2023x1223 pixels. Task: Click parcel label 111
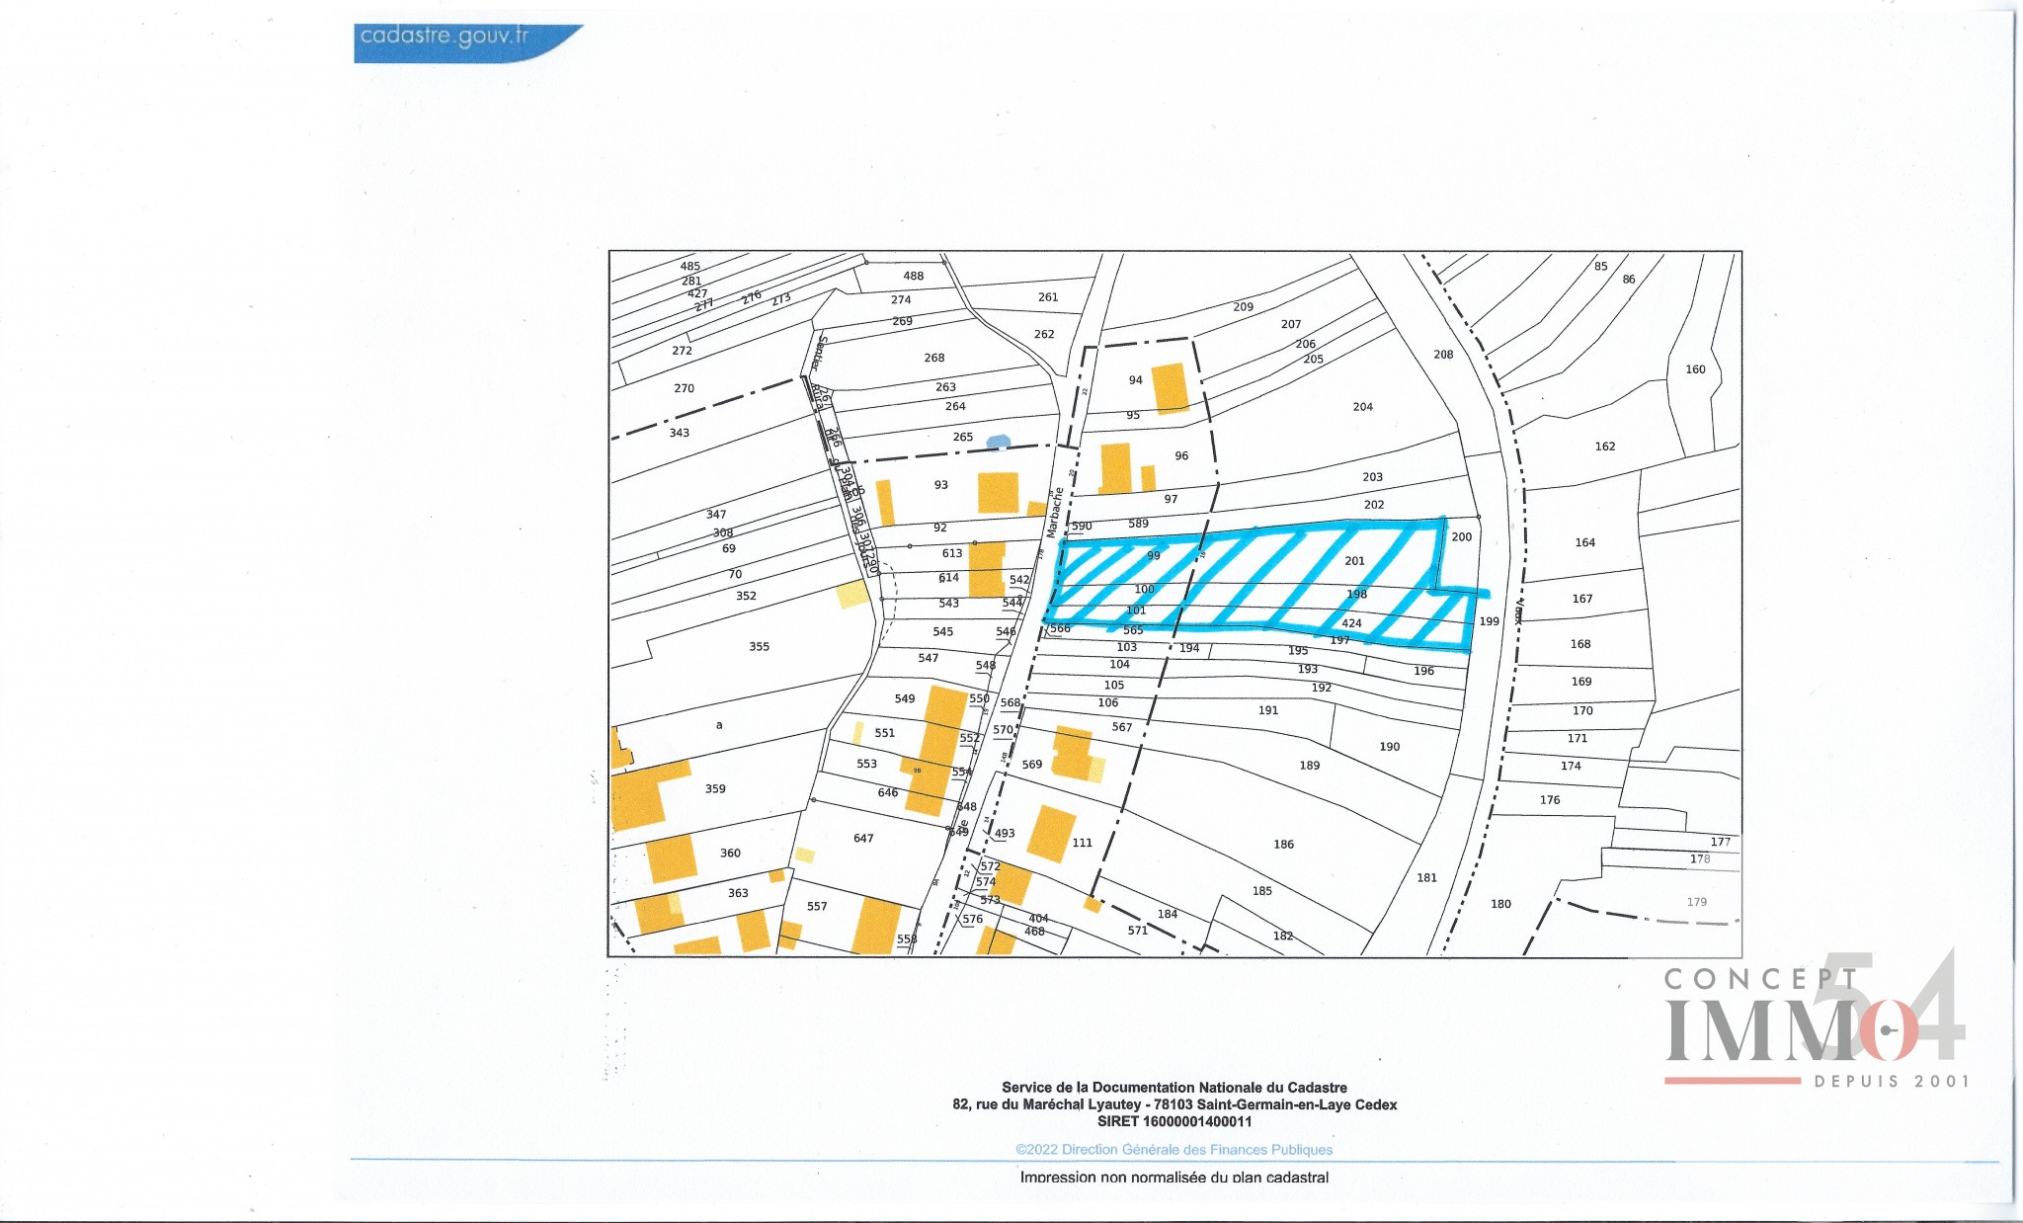pos(1083,844)
